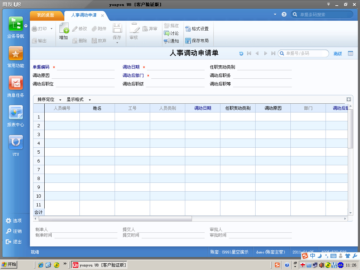
Task: Click the 选项 gear icon
Action: pos(8,221)
